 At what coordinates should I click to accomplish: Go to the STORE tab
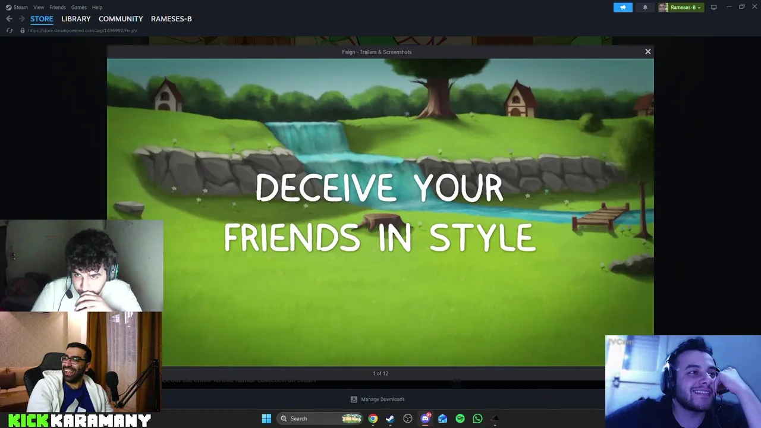pyautogui.click(x=42, y=19)
